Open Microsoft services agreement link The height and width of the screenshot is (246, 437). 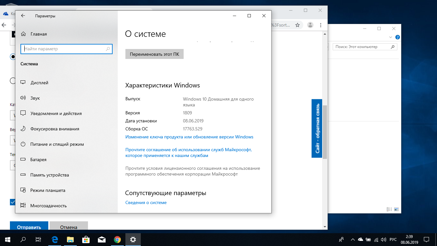(x=189, y=152)
